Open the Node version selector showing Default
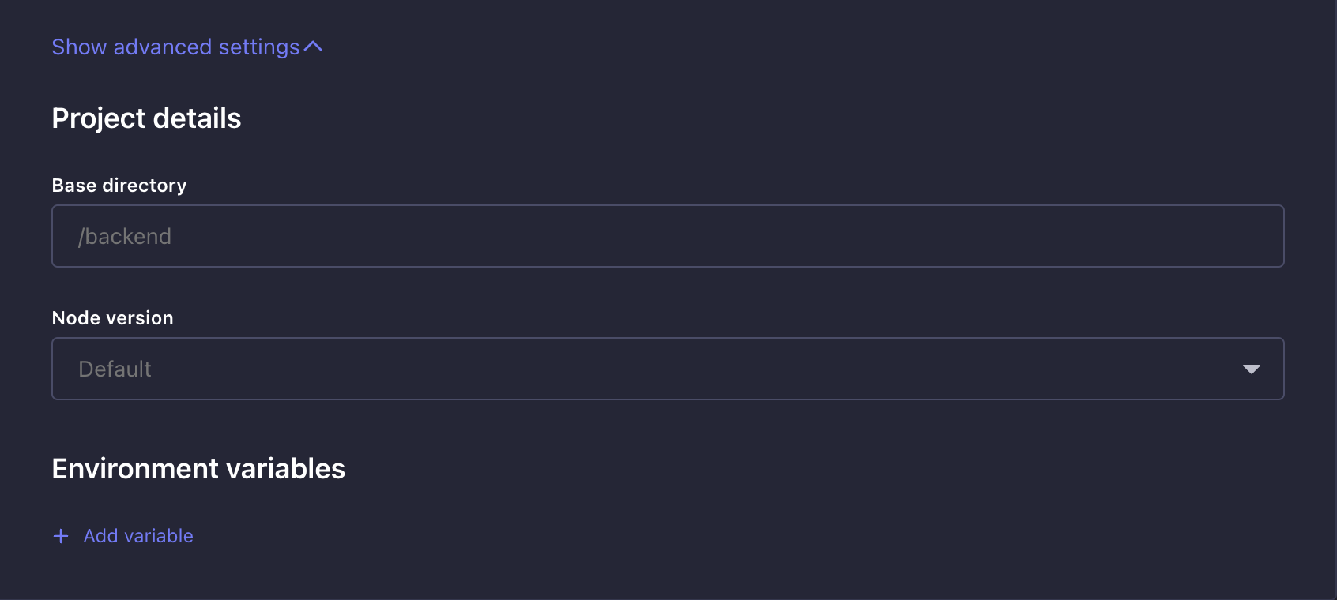 tap(632, 369)
